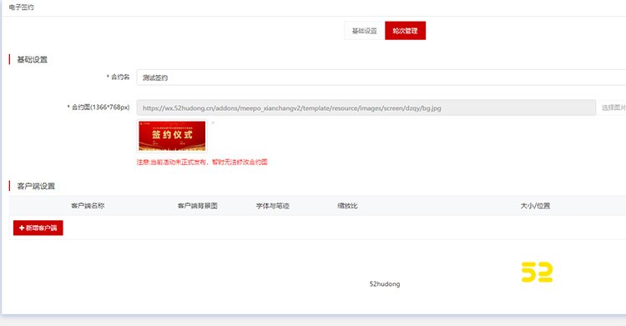
Task: Click the 合约图 URL field
Action: point(366,108)
